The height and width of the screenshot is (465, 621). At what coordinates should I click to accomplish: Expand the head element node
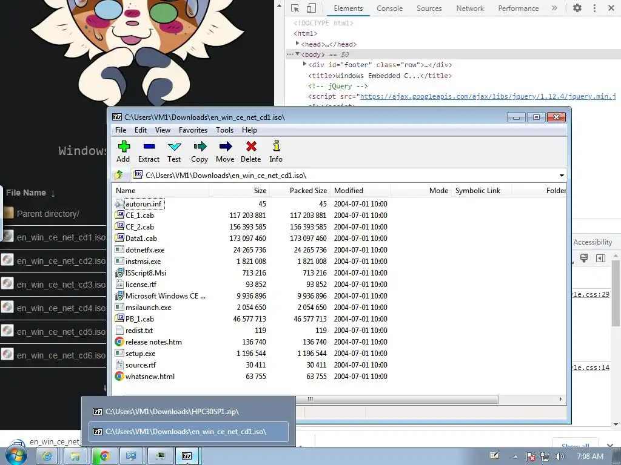(297, 44)
